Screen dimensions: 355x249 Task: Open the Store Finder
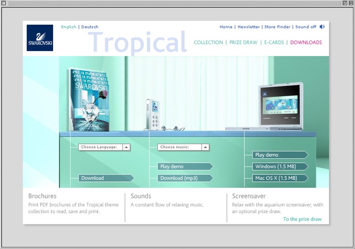tap(277, 27)
